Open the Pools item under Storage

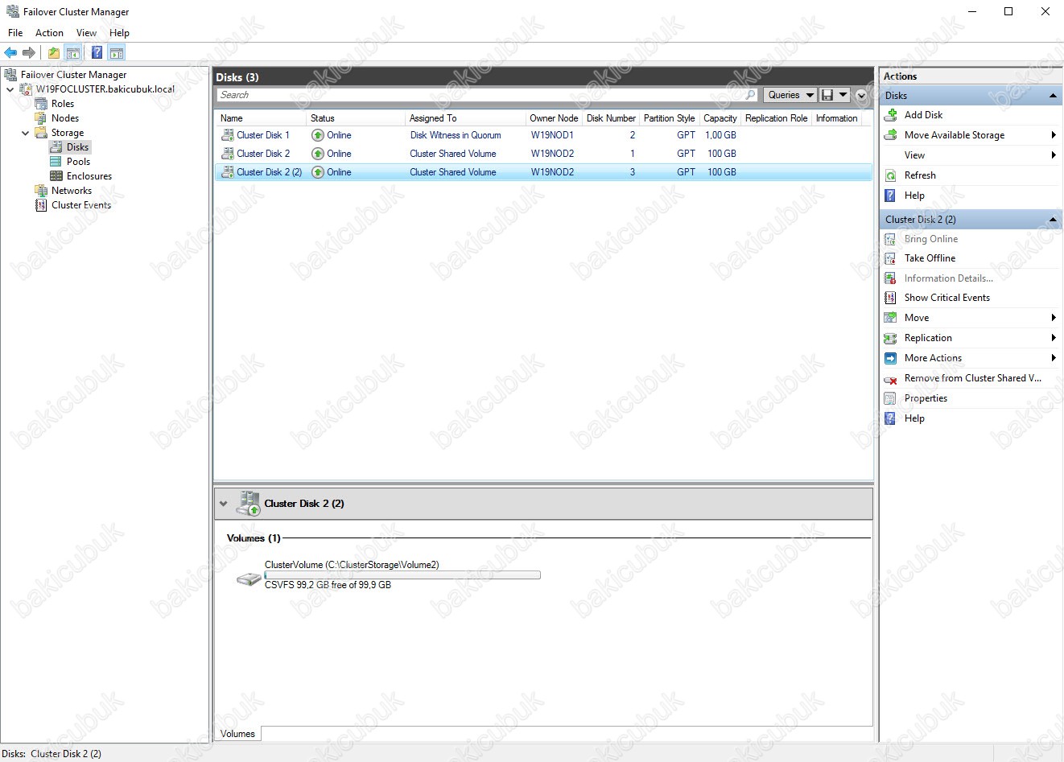tap(78, 162)
